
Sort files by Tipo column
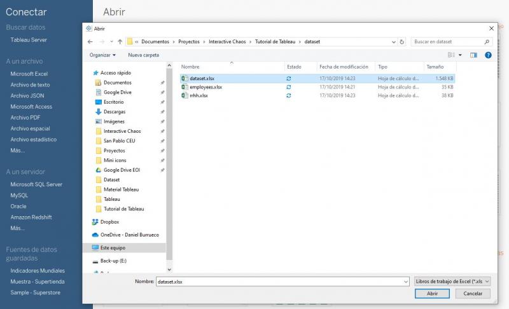click(x=383, y=67)
